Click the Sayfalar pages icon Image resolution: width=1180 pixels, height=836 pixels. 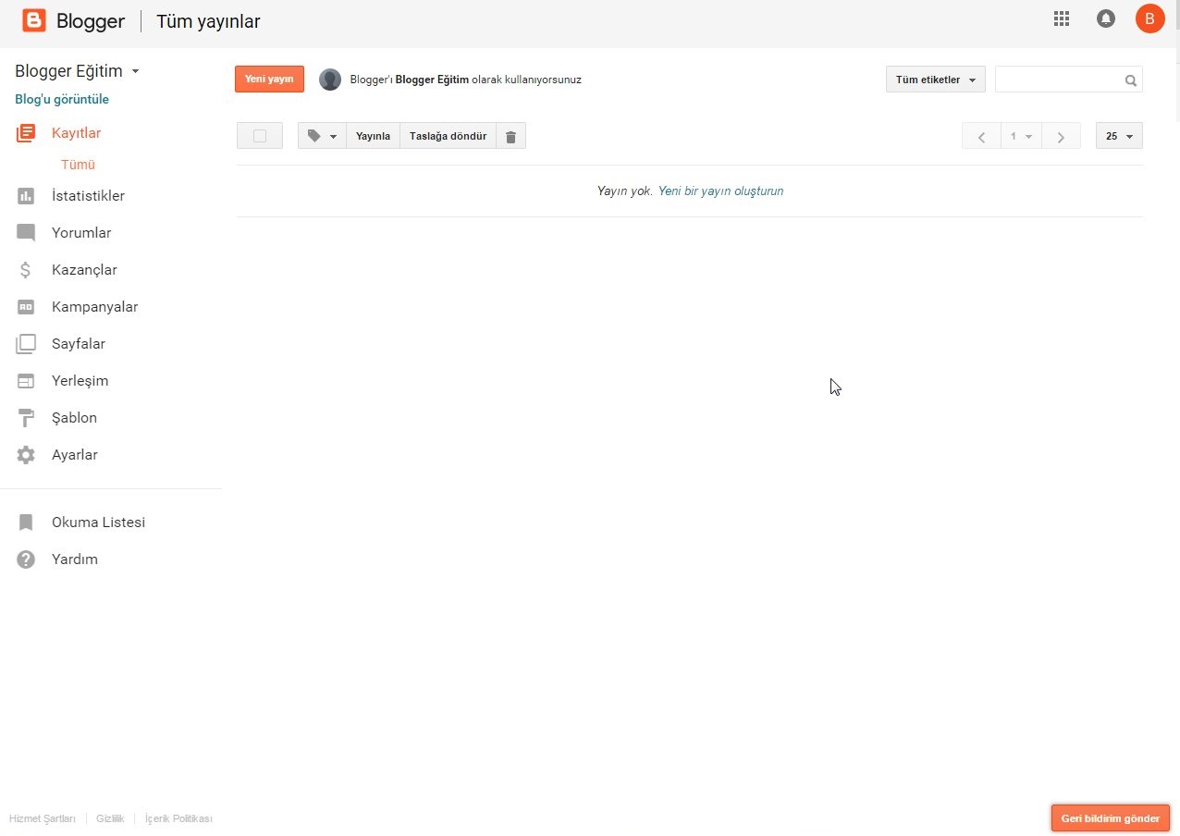(26, 344)
